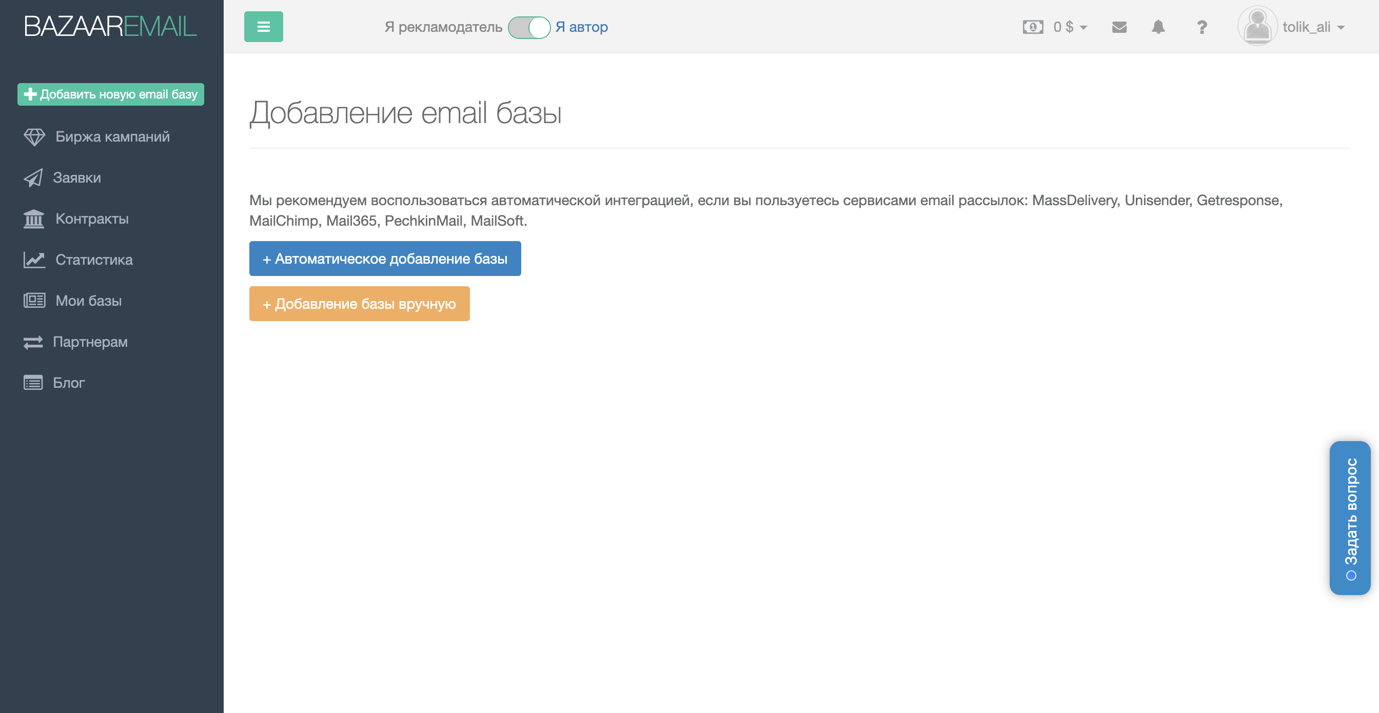Go to Партнерам menu item
Image resolution: width=1379 pixels, height=713 pixels.
pyautogui.click(x=90, y=342)
